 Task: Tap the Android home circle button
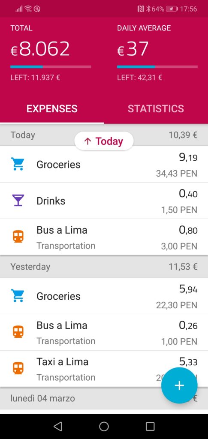104,426
